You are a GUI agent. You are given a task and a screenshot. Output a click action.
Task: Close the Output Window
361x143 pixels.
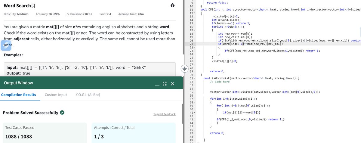[172, 84]
